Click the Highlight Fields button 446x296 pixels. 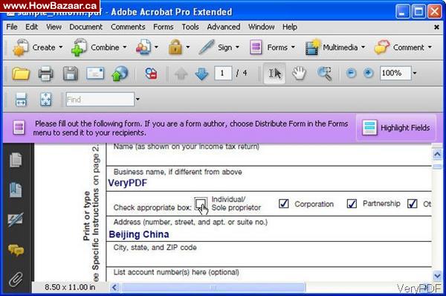(396, 127)
